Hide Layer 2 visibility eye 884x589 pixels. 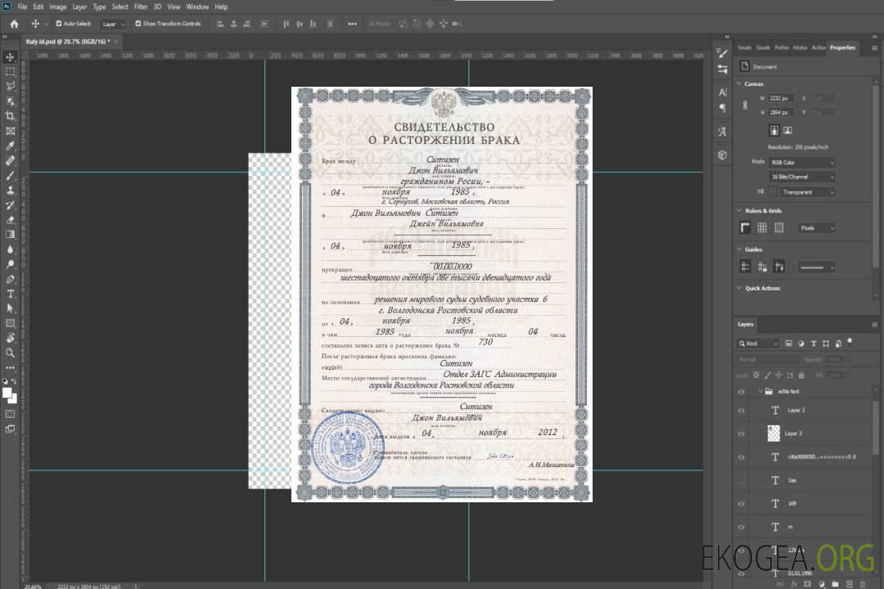click(x=742, y=411)
